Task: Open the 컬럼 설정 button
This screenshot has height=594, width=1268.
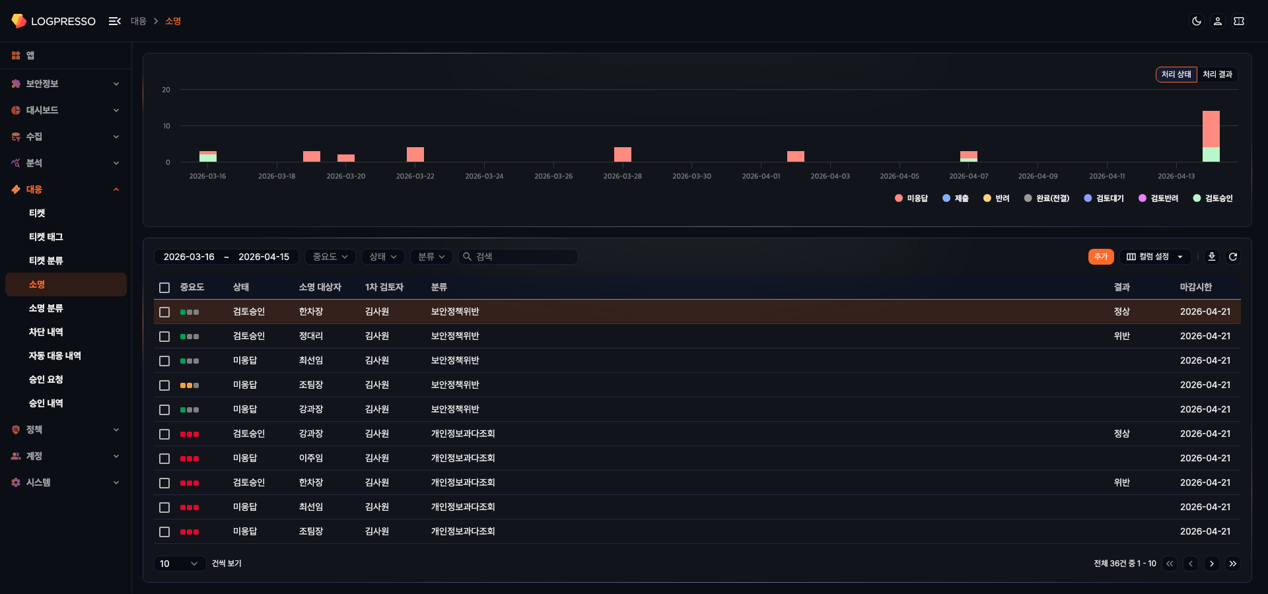Action: [x=1154, y=257]
